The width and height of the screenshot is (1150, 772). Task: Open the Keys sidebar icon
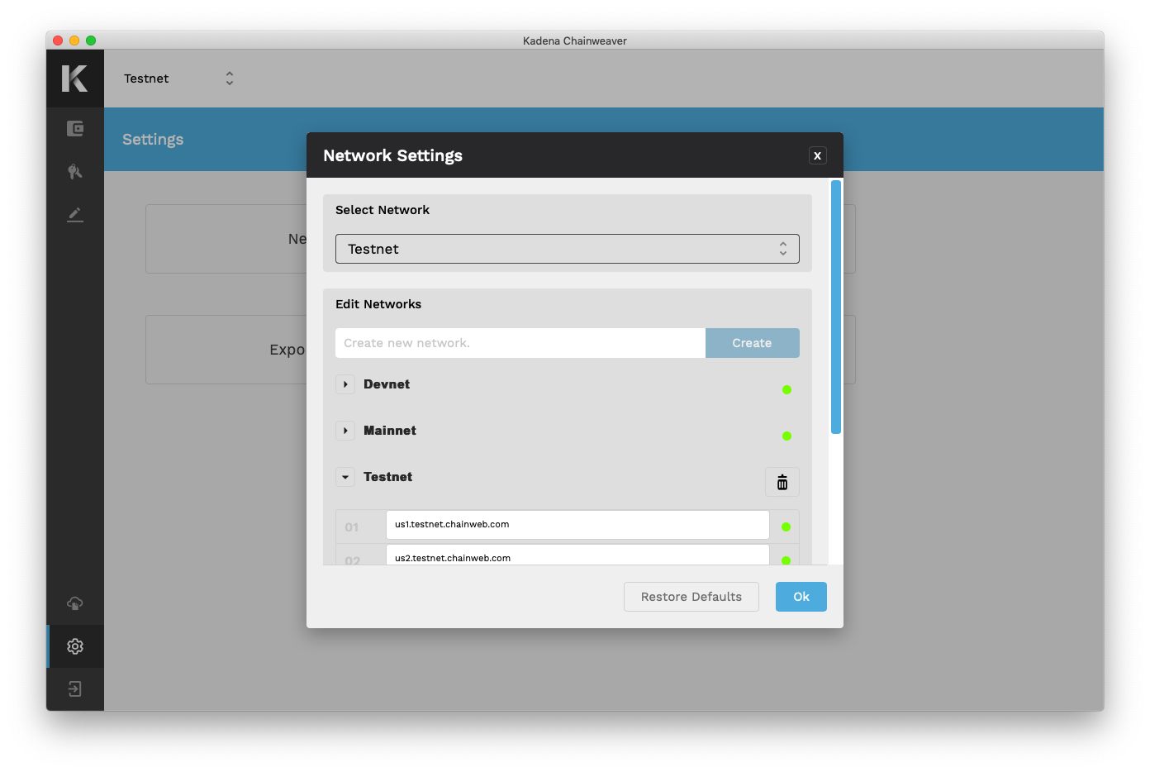click(75, 171)
